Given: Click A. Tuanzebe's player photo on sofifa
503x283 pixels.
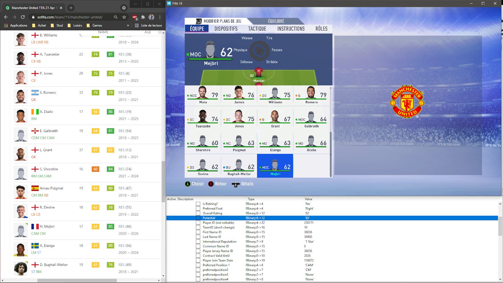Looking at the screenshot, I should tap(21, 58).
